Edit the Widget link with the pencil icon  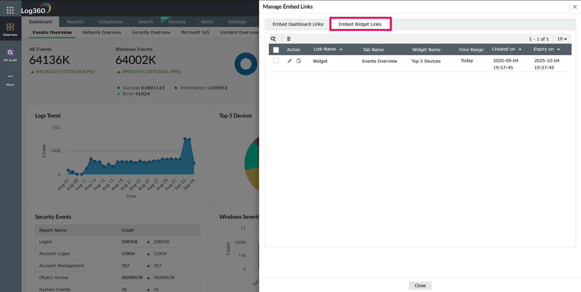coord(289,61)
